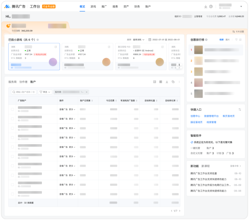The height and width of the screenshot is (220, 249).
Task: Switch to the 游戏 top tab
Action: click(x=93, y=7)
